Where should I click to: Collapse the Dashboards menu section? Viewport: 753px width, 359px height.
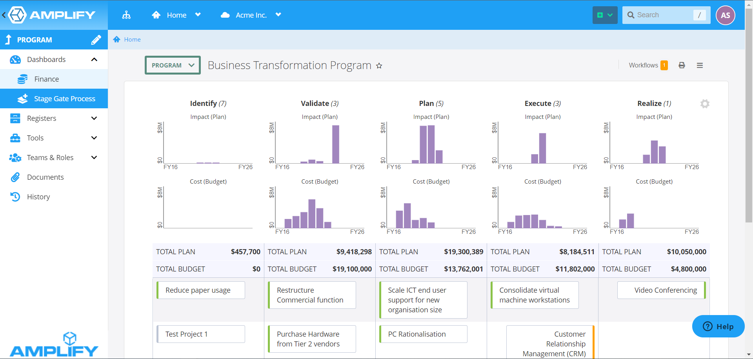tap(94, 60)
